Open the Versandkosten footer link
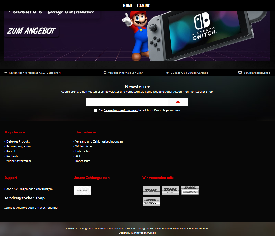275x236 pixels. click(128, 229)
